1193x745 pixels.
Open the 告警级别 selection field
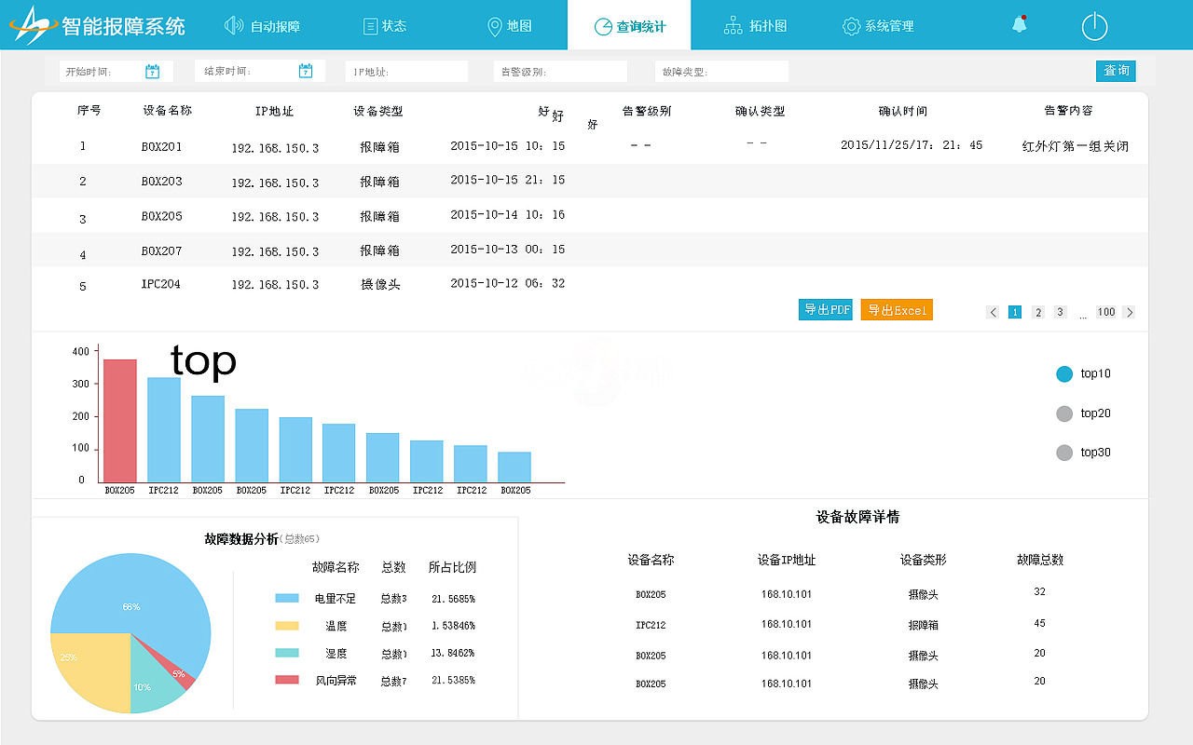point(559,70)
